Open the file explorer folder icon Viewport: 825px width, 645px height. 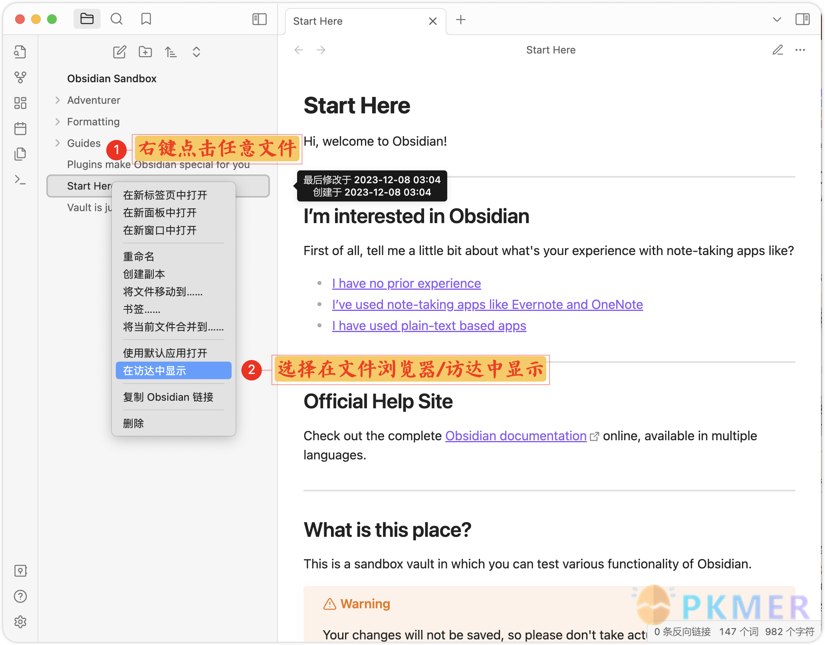point(87,19)
